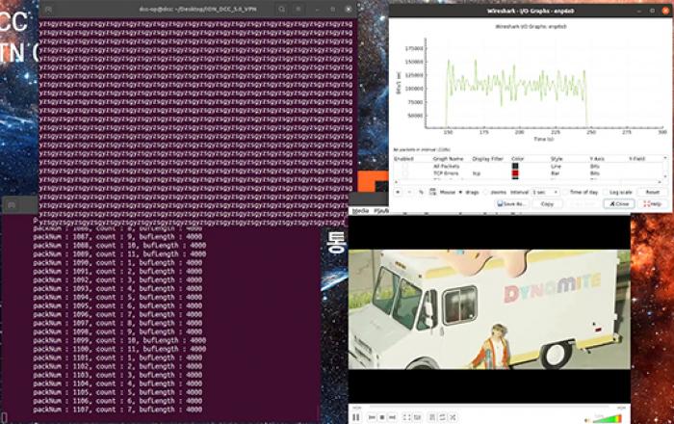Viewport: 674px width, 424px height.
Task: Click the red TCP Errors color swatch
Action: pos(515,173)
